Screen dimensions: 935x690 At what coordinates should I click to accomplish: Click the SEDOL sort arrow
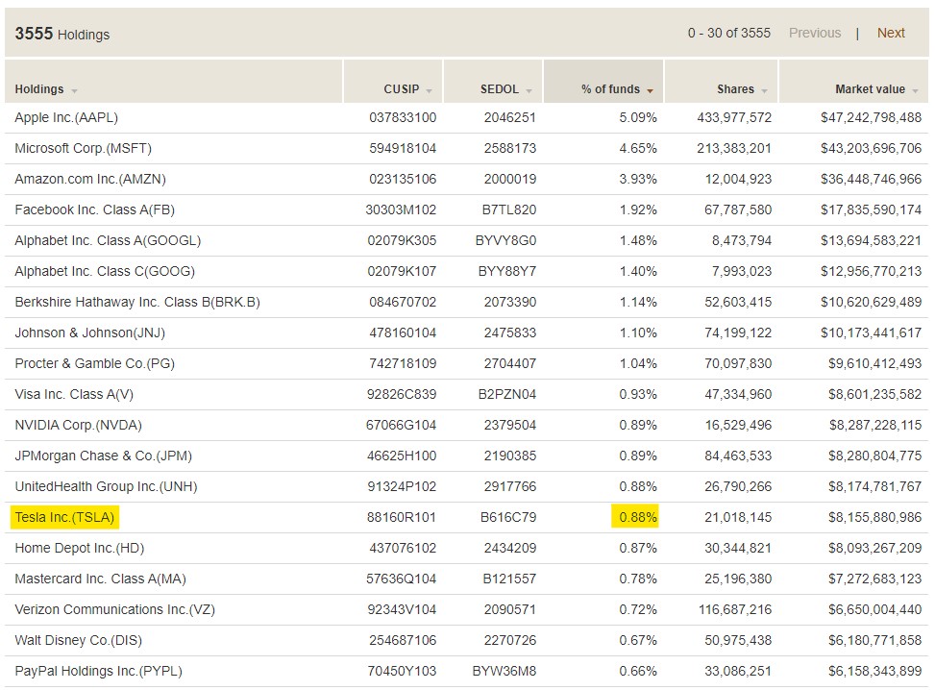pyautogui.click(x=529, y=91)
